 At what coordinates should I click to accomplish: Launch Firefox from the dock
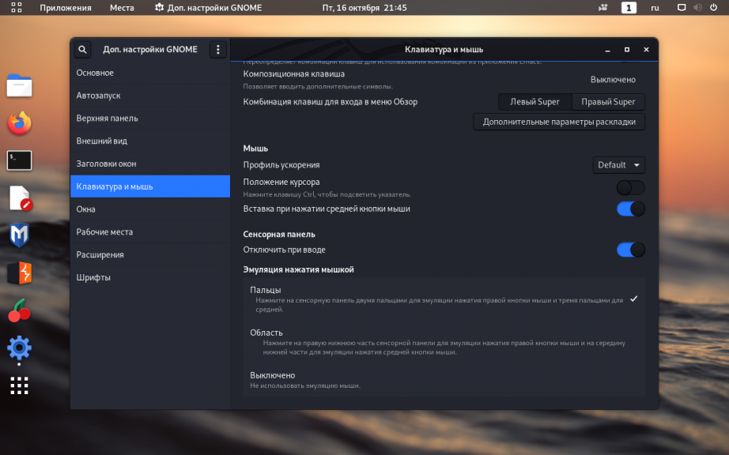19,123
